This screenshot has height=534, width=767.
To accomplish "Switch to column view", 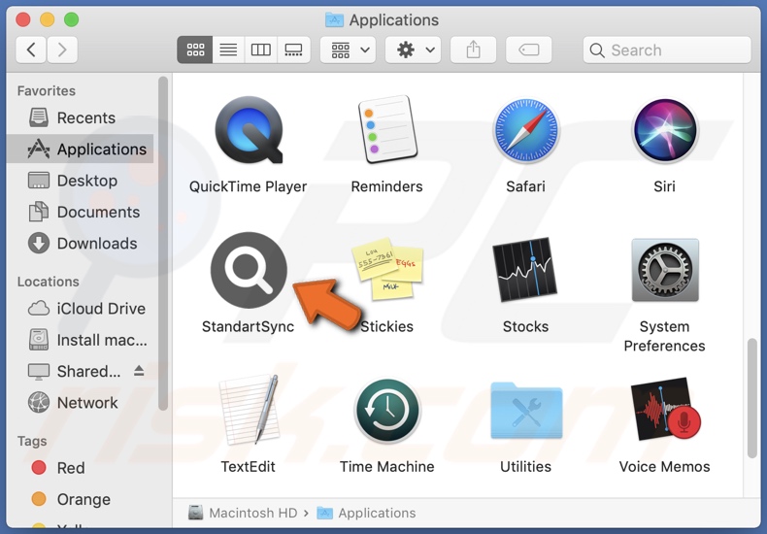I will point(261,50).
